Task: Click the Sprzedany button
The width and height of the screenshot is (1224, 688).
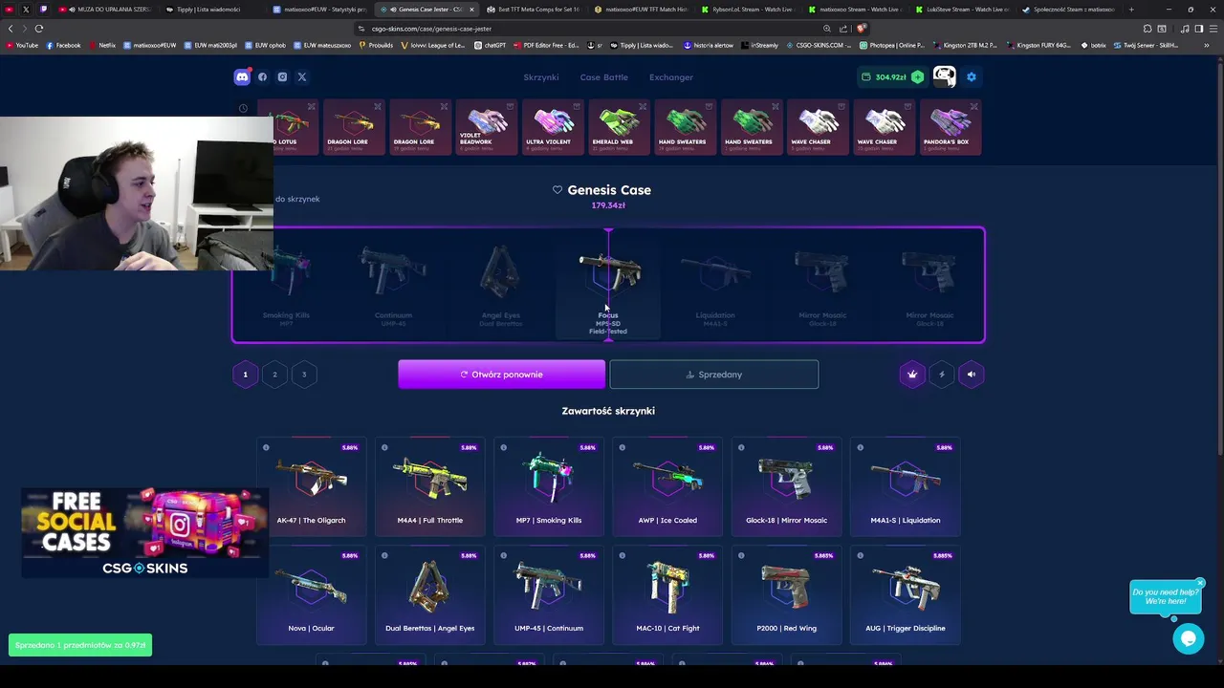Action: pyautogui.click(x=714, y=375)
